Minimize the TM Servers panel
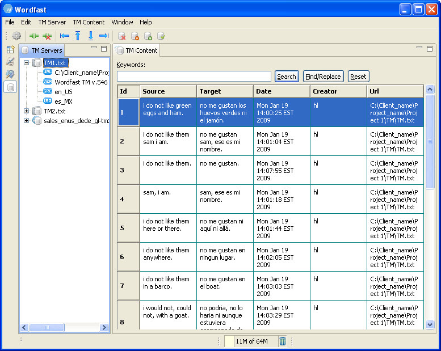Viewport: 441px width, 351px height. pos(94,47)
